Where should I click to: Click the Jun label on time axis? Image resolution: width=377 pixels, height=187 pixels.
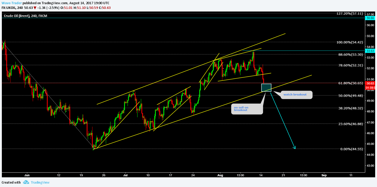tap(26, 175)
